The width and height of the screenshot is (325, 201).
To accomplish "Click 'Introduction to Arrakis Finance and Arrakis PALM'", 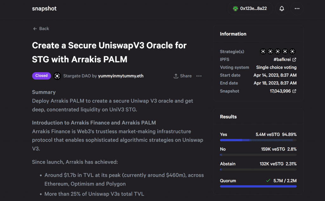I will [94, 123].
